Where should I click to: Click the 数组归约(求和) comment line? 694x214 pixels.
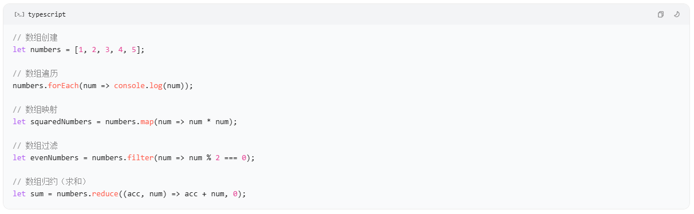[x=50, y=181]
